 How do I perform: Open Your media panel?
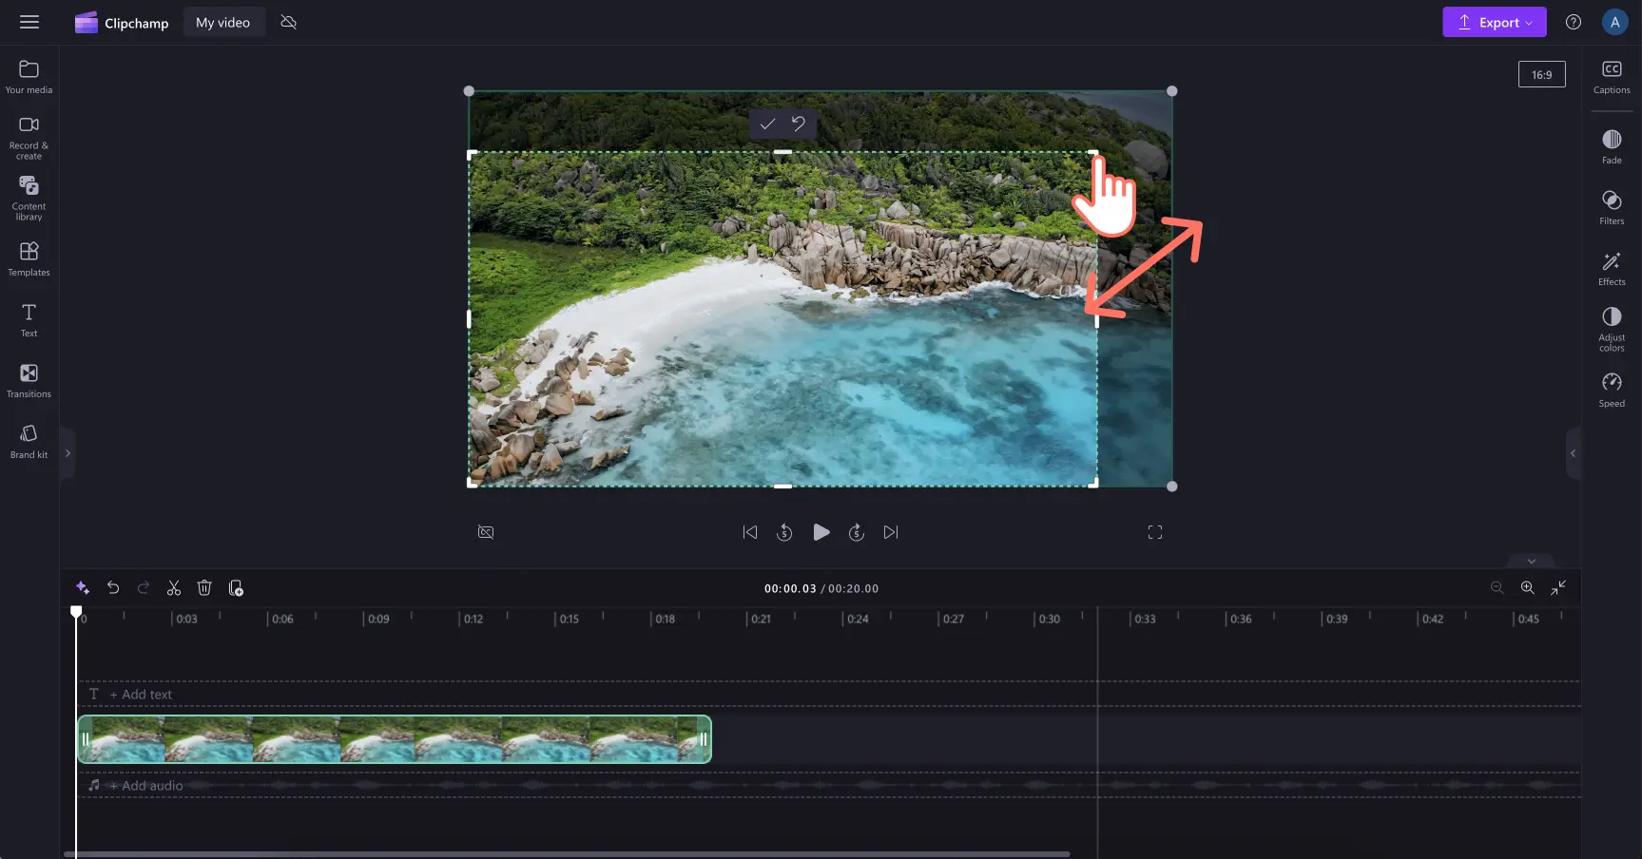pos(29,77)
